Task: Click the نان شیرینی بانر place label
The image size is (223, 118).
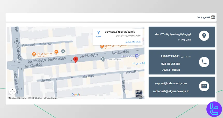Action: [45, 54]
